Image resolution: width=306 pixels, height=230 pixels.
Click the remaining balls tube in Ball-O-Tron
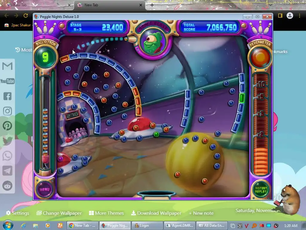tap(45, 122)
